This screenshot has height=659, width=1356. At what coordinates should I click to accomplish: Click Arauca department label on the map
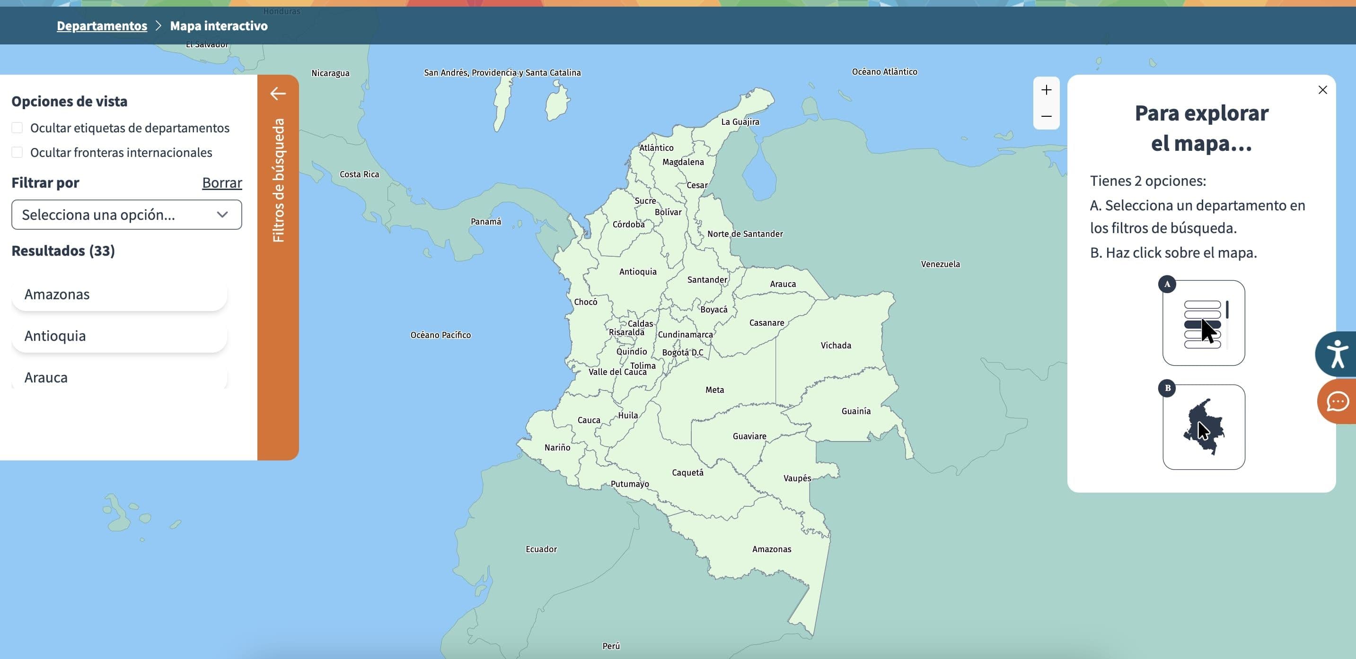pyautogui.click(x=783, y=284)
